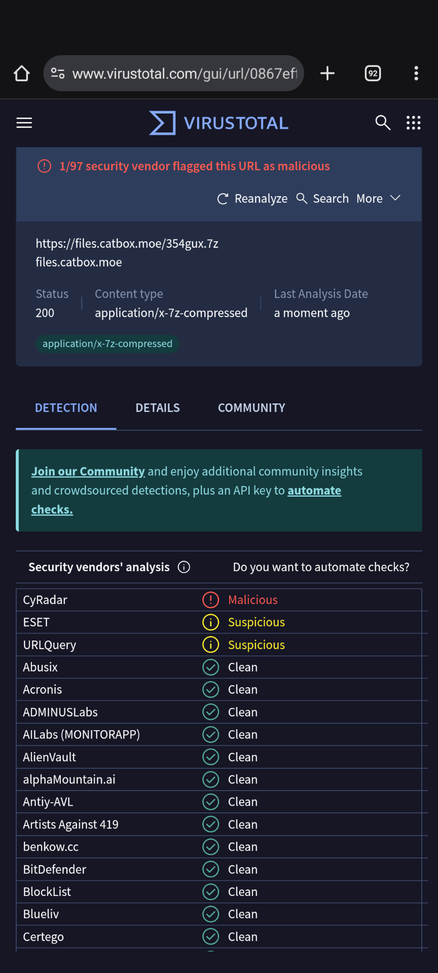Focus the browser address bar URL

tap(185, 73)
